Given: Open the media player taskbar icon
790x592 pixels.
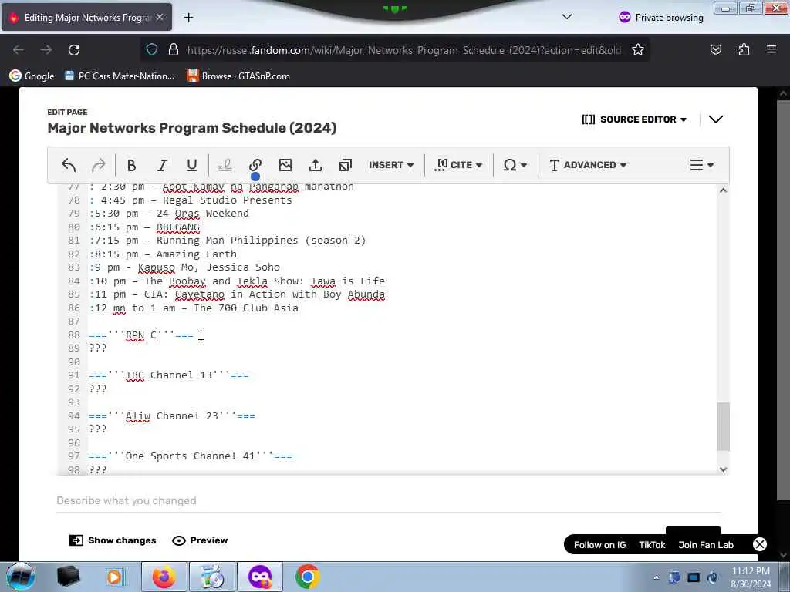Looking at the screenshot, I should click(x=114, y=577).
